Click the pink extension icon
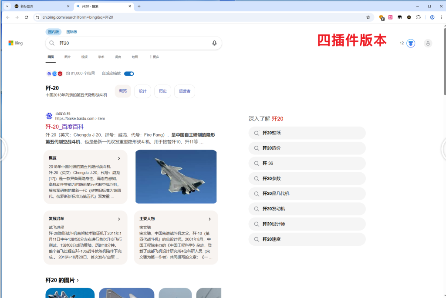This screenshot has height=298, width=446. 390,17
